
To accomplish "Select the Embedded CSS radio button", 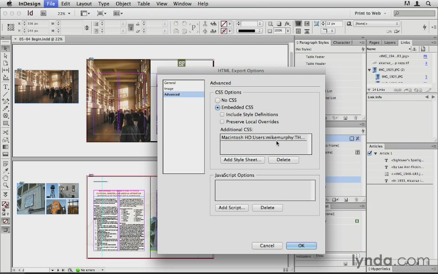I will (217, 107).
